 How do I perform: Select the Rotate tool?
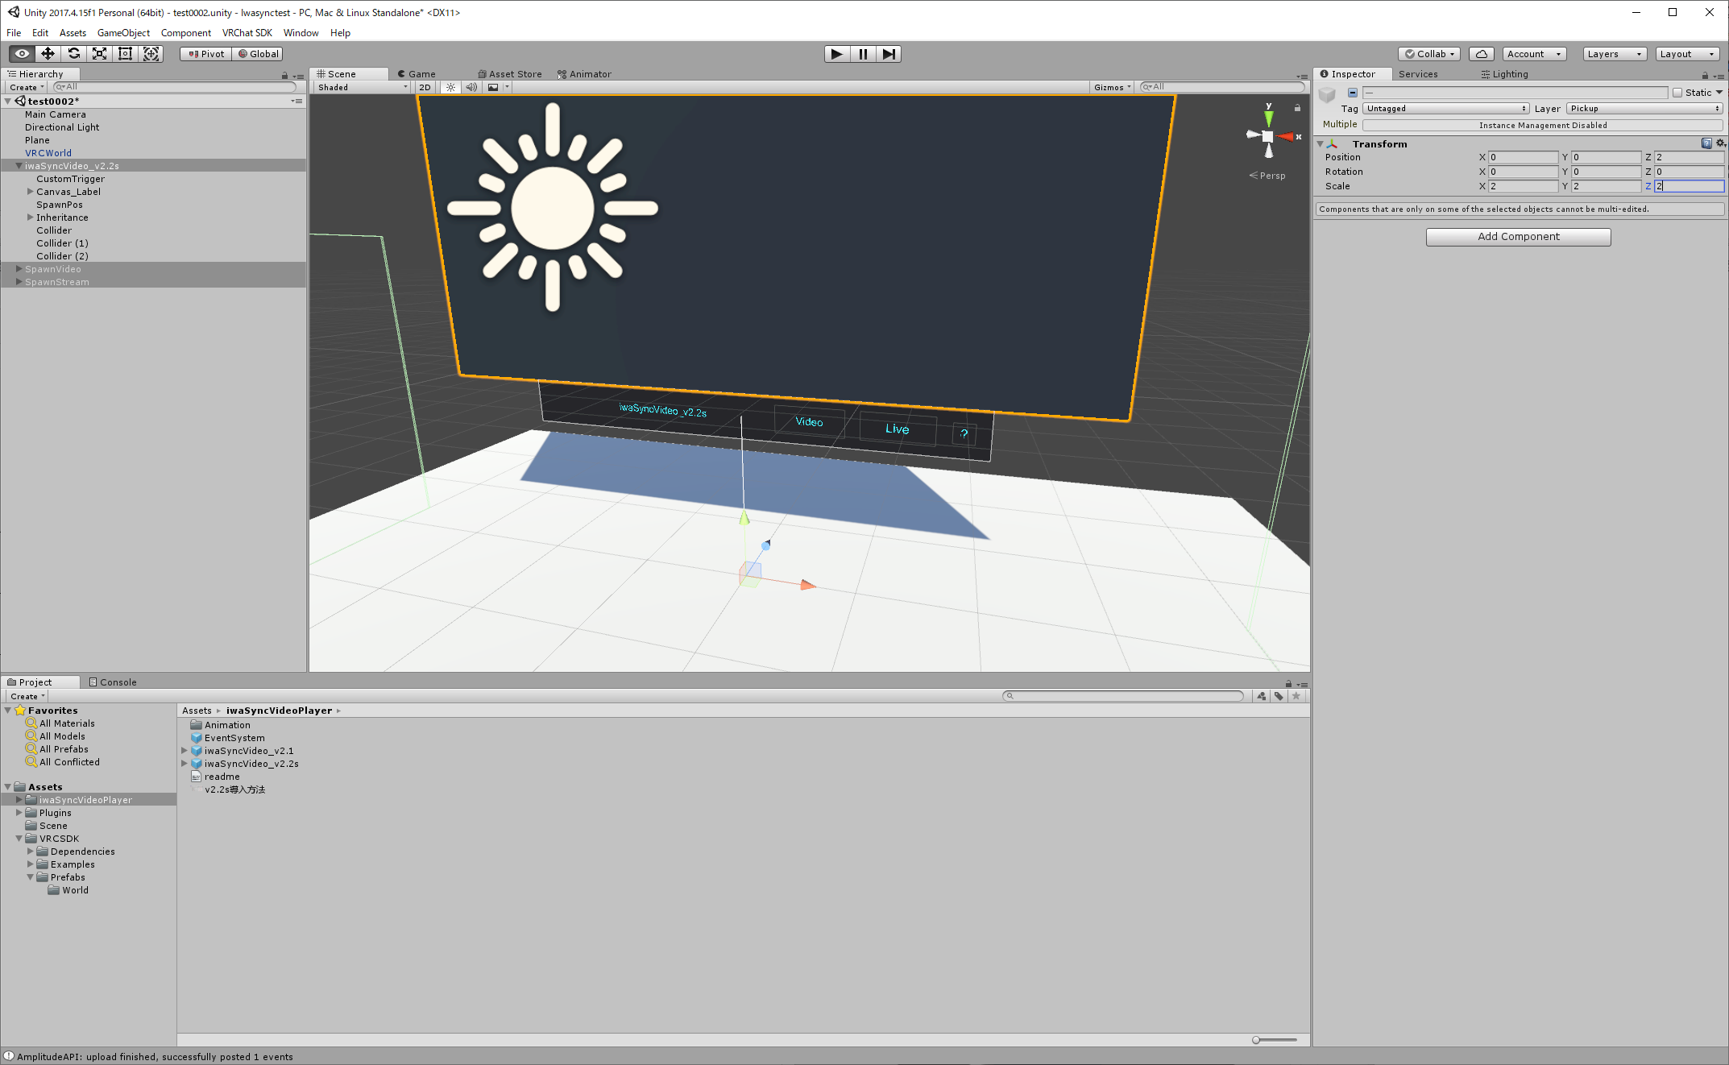tap(73, 54)
